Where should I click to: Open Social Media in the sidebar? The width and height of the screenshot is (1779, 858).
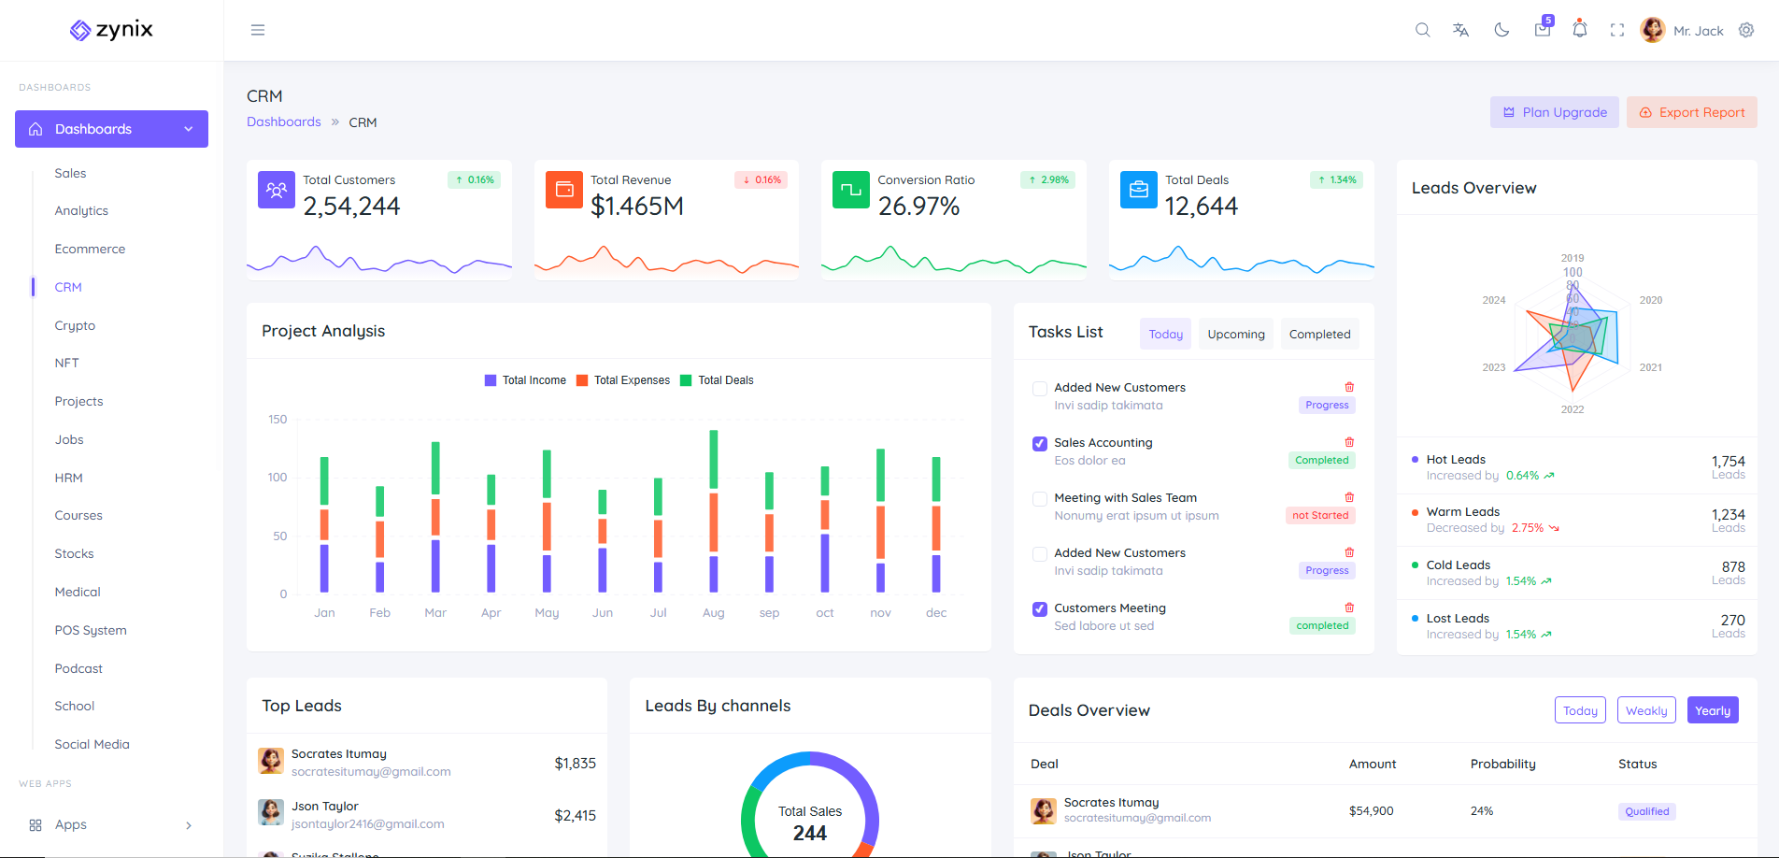[92, 744]
